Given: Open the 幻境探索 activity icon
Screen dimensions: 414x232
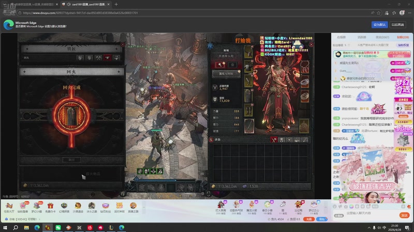Looking at the screenshot, I should click(64, 207).
